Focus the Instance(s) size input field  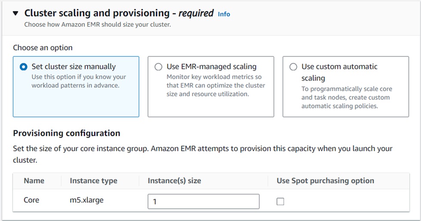click(x=203, y=201)
